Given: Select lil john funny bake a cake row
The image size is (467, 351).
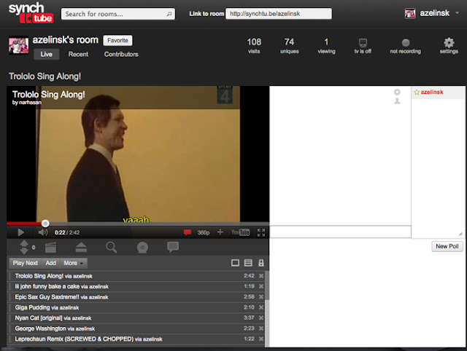Looking at the screenshot, I should click(x=136, y=286).
